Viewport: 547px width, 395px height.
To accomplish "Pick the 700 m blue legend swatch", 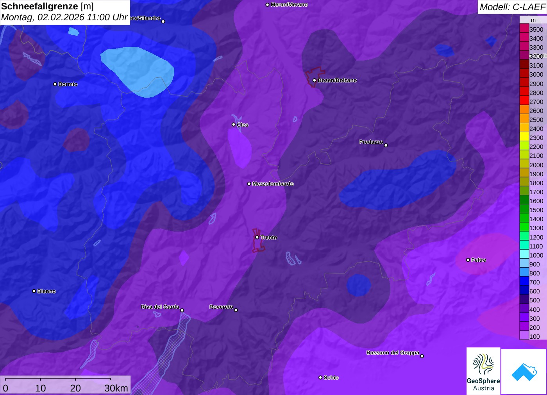I will coord(524,281).
